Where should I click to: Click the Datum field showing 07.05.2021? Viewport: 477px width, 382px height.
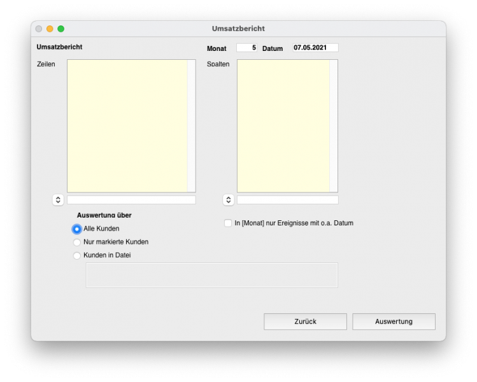[x=315, y=48]
